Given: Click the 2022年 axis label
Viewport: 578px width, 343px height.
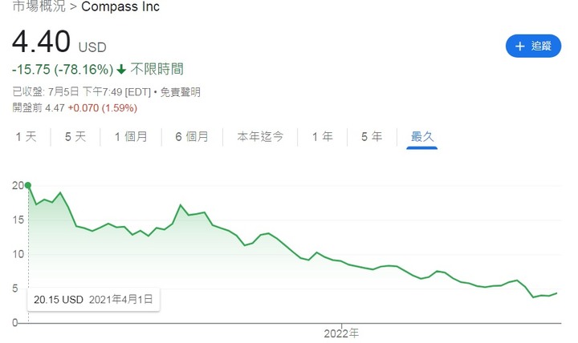Looking at the screenshot, I should 340,332.
